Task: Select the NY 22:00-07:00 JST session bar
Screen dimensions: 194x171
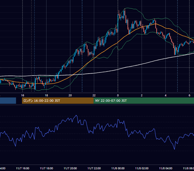Action: click(144, 101)
